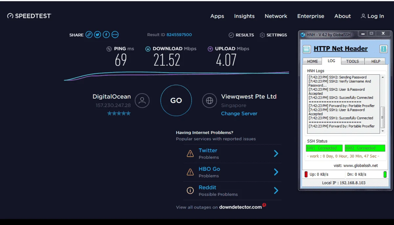Click the server icon right of HTTP Net Header
This screenshot has height=225, width=394.
(383, 49)
